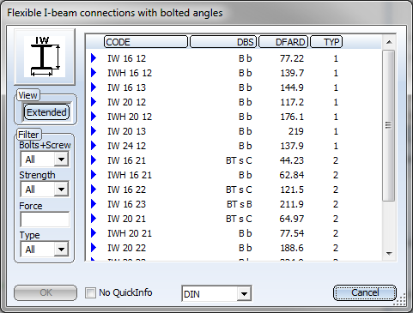Click blue arrow beside IW 16 13
This screenshot has height=313, width=413.
[94, 87]
